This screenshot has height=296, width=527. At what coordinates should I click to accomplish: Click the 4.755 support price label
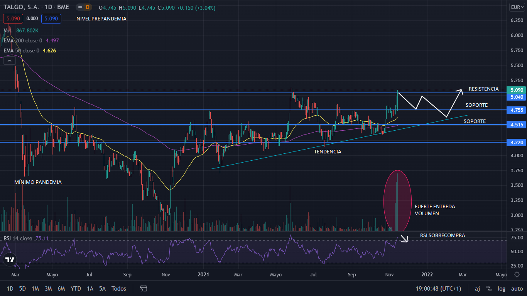click(517, 110)
